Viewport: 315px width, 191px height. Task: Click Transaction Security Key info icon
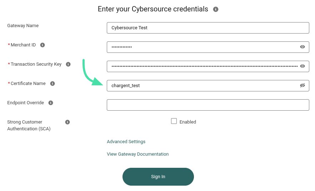68,64
